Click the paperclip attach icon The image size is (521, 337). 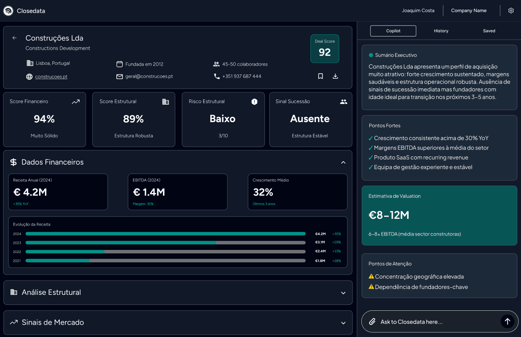372,321
